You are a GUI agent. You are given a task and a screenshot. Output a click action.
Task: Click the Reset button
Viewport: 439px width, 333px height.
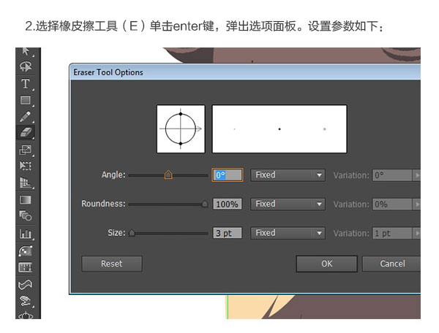[x=112, y=264]
